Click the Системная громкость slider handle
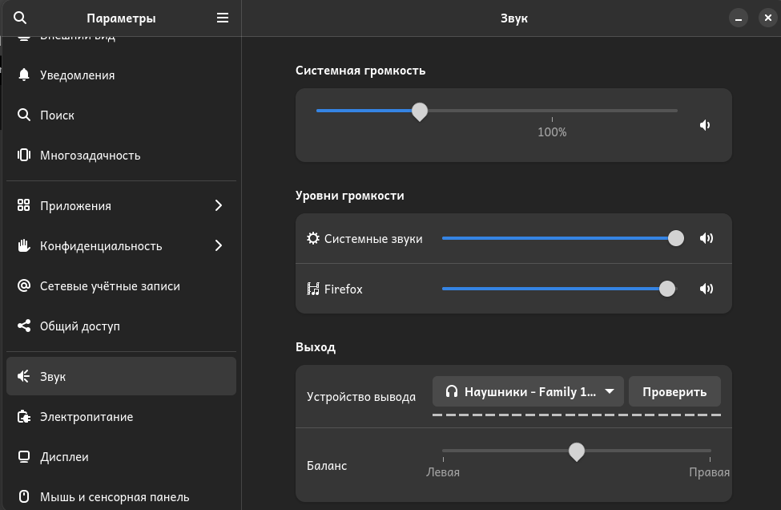 (x=420, y=111)
